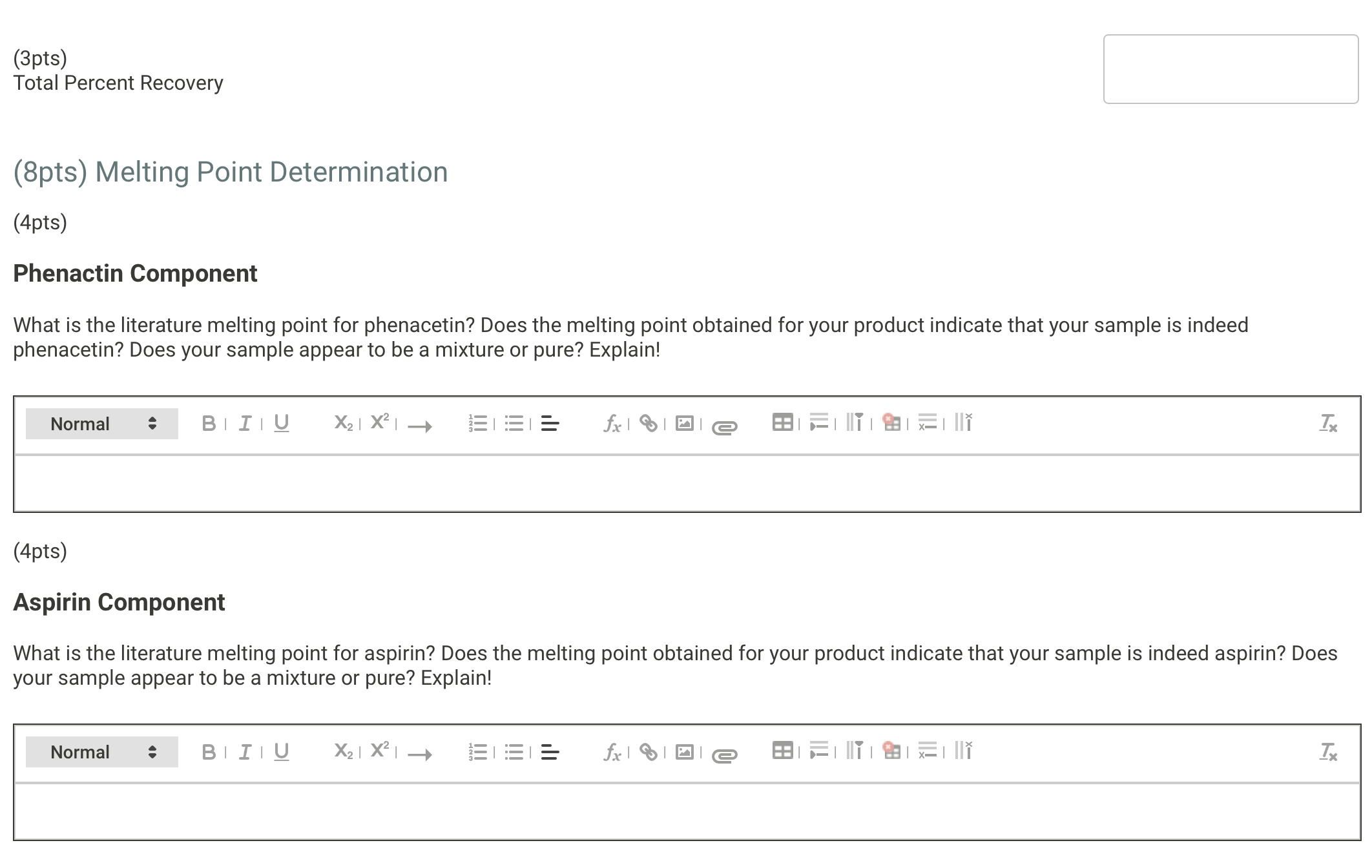Screen dimensions: 1372x854
Task: Open formula tool in Phenacetin editor
Action: click(x=612, y=424)
